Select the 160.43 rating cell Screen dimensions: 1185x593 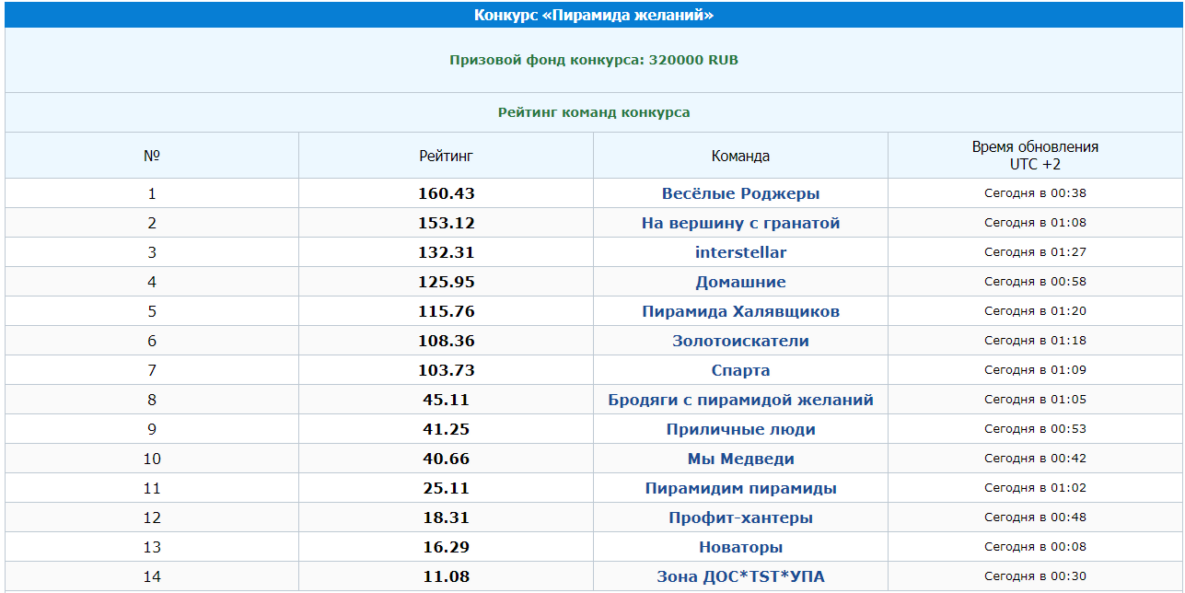(446, 193)
